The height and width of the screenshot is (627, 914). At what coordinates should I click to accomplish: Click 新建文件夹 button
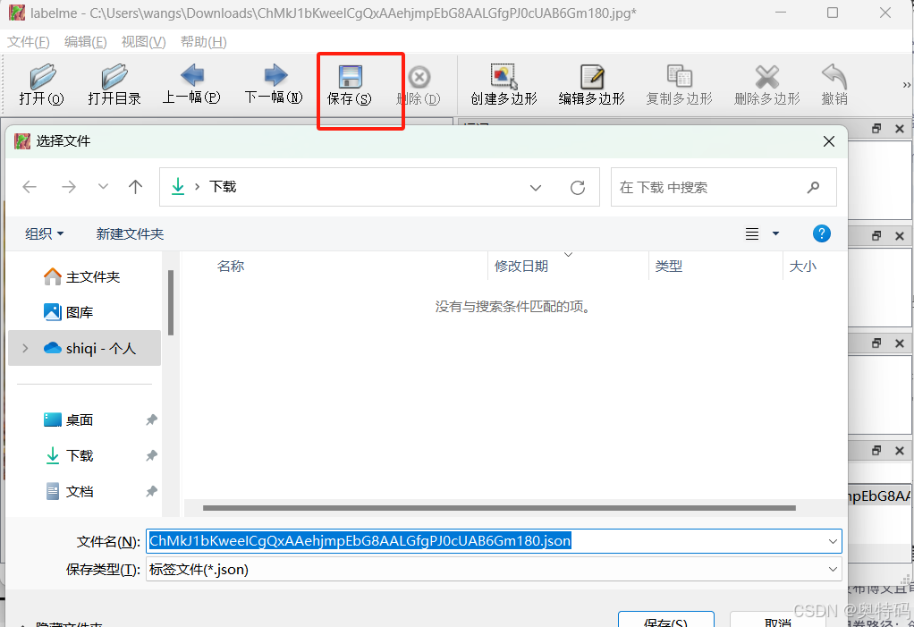click(x=130, y=233)
